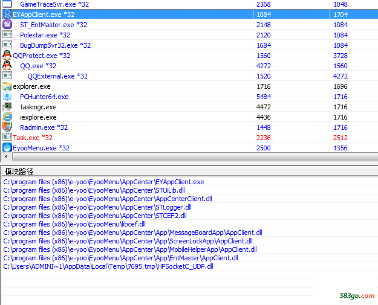Select the libcef.dll module path
Viewport: 378px width, 305px height.
74,224
